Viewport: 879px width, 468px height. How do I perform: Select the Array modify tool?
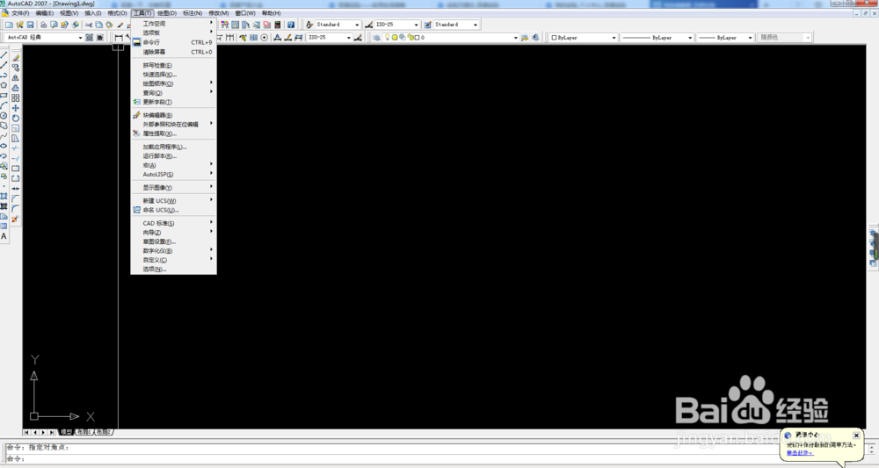(x=16, y=98)
